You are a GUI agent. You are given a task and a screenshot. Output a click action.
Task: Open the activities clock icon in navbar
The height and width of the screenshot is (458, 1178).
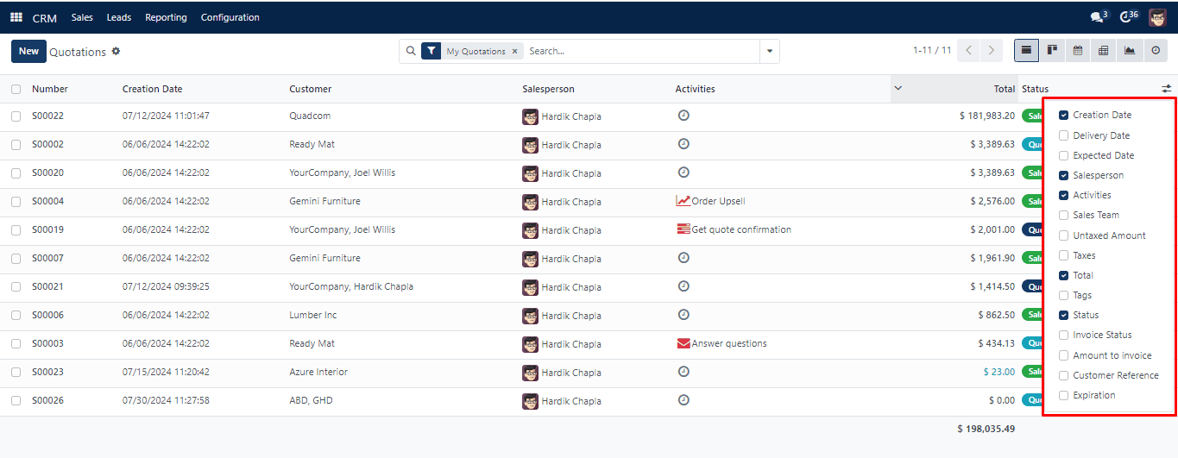click(1125, 17)
